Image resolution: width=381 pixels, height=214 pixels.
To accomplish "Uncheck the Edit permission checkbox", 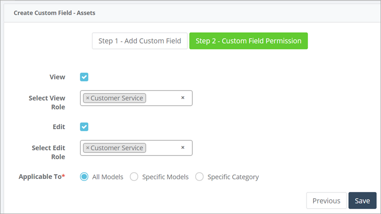I will coord(84,127).
